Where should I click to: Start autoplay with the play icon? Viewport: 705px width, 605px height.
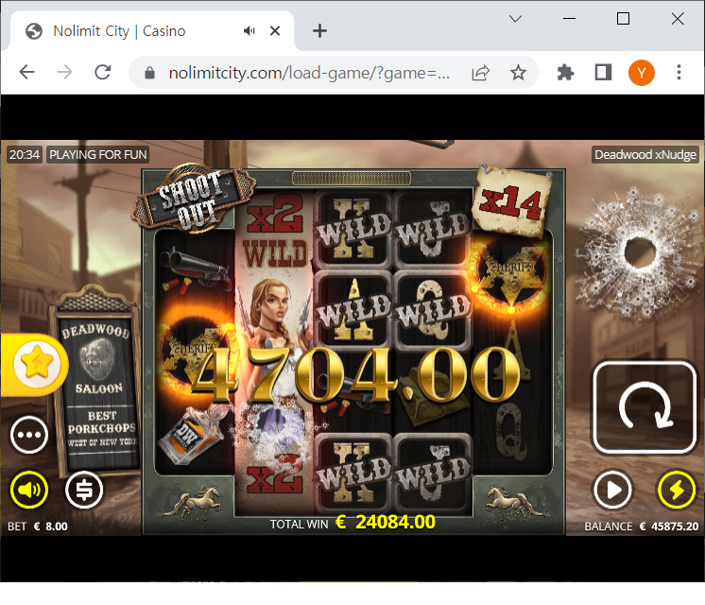(x=612, y=490)
